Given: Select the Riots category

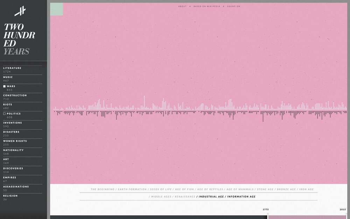Looking at the screenshot, I should (x=8, y=104).
